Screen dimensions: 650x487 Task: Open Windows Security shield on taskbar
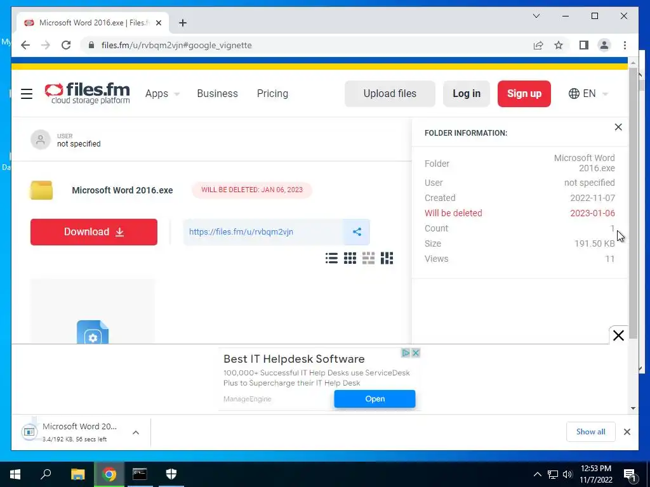tap(171, 474)
